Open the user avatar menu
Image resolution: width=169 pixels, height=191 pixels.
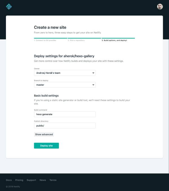click(x=160, y=7)
